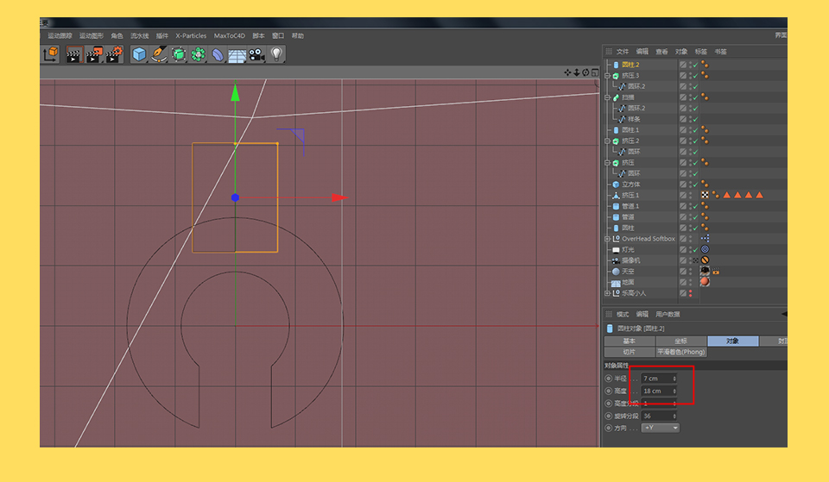Screen dimensions: 829x482
Task: Click the coordinate system axis icon
Action: coord(51,53)
